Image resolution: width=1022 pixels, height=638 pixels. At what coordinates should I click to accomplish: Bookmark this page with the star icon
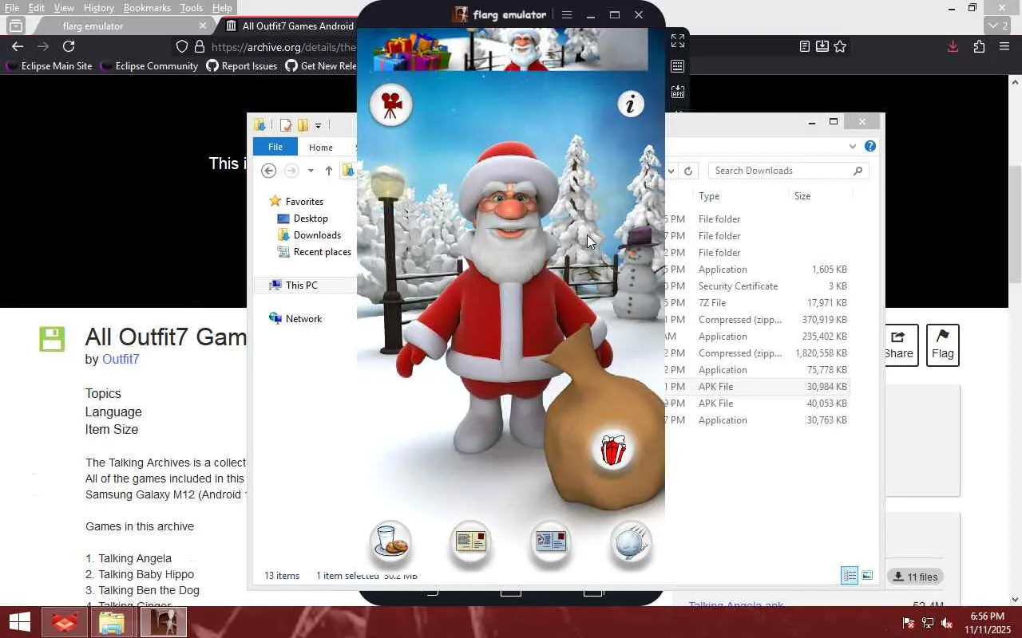tap(840, 46)
